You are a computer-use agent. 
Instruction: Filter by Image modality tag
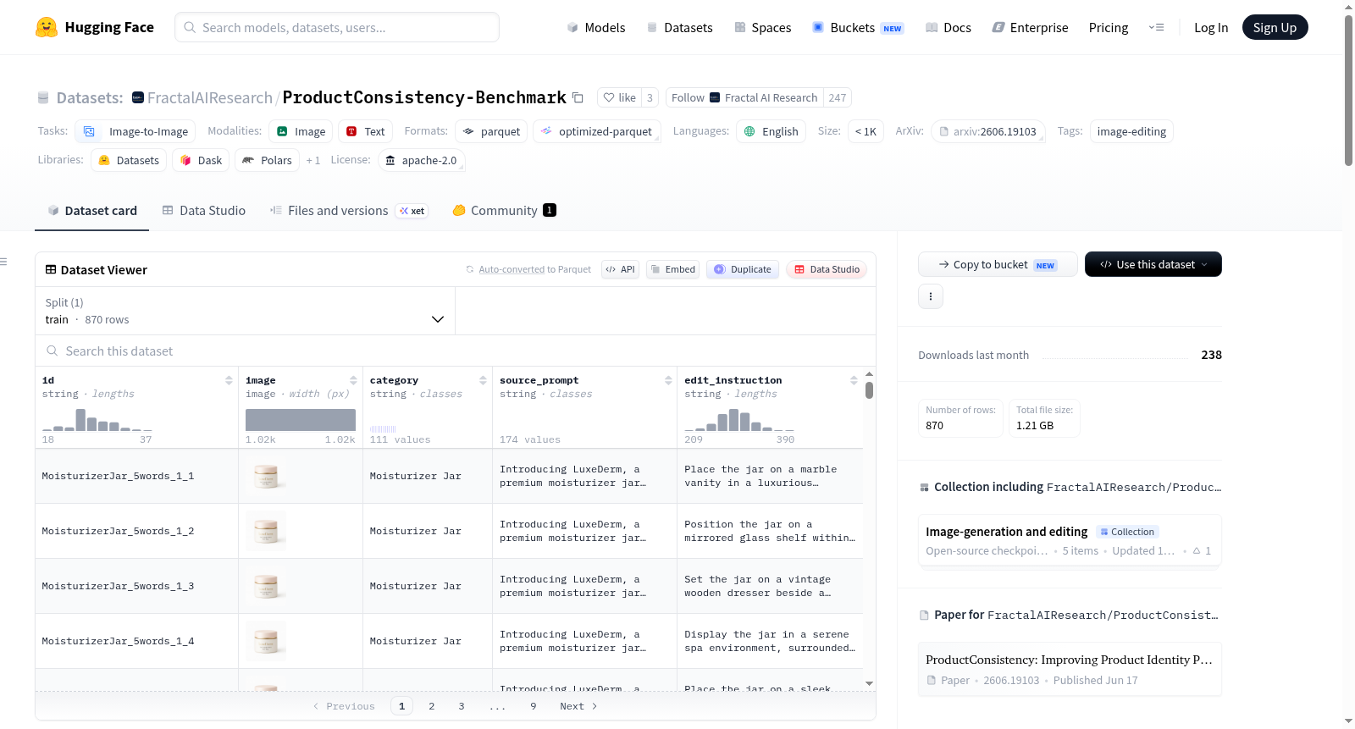pos(301,131)
